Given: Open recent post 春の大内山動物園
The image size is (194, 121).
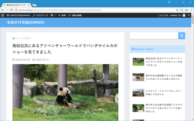Looking at the screenshot, I should (164, 77).
